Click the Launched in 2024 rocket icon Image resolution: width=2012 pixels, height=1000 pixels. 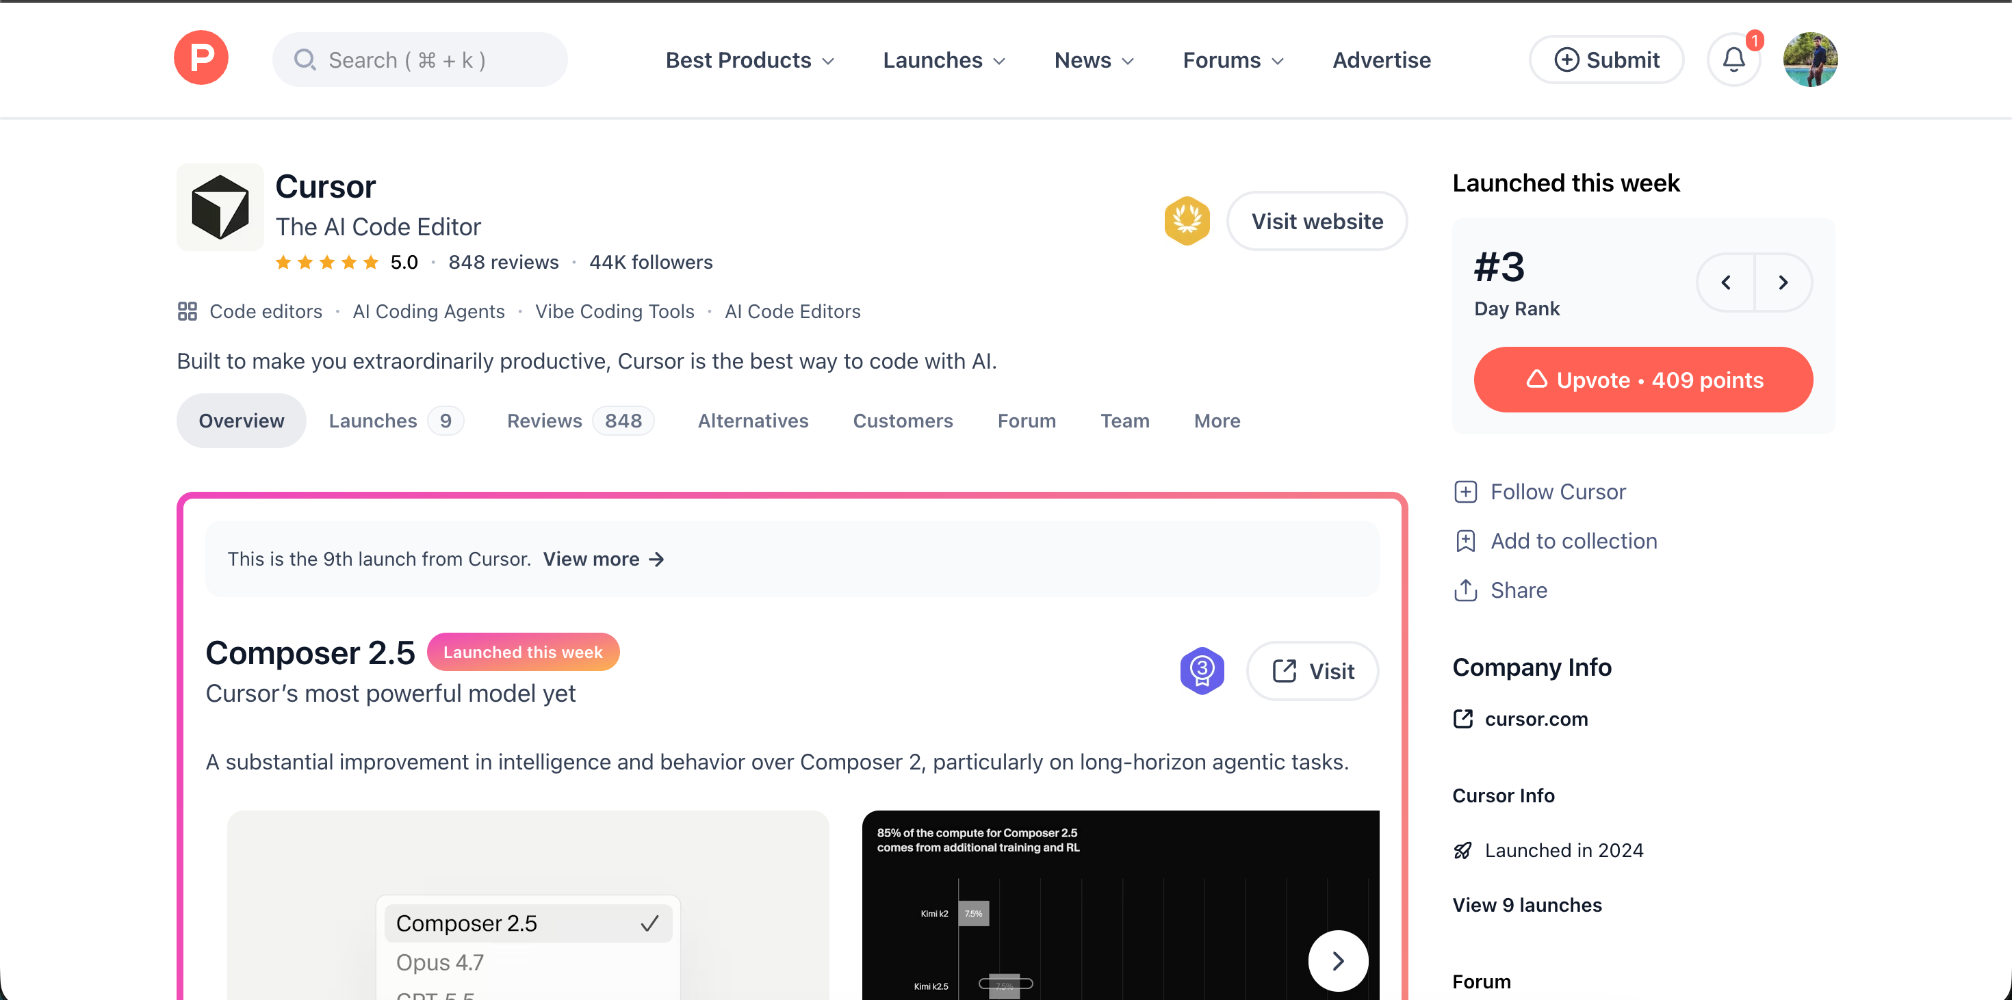pos(1463,850)
